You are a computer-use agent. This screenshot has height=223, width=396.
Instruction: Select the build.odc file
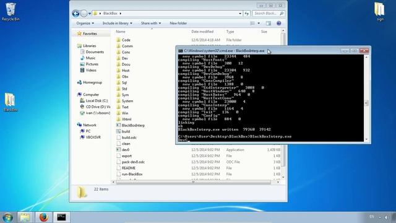pyautogui.click(x=126, y=138)
